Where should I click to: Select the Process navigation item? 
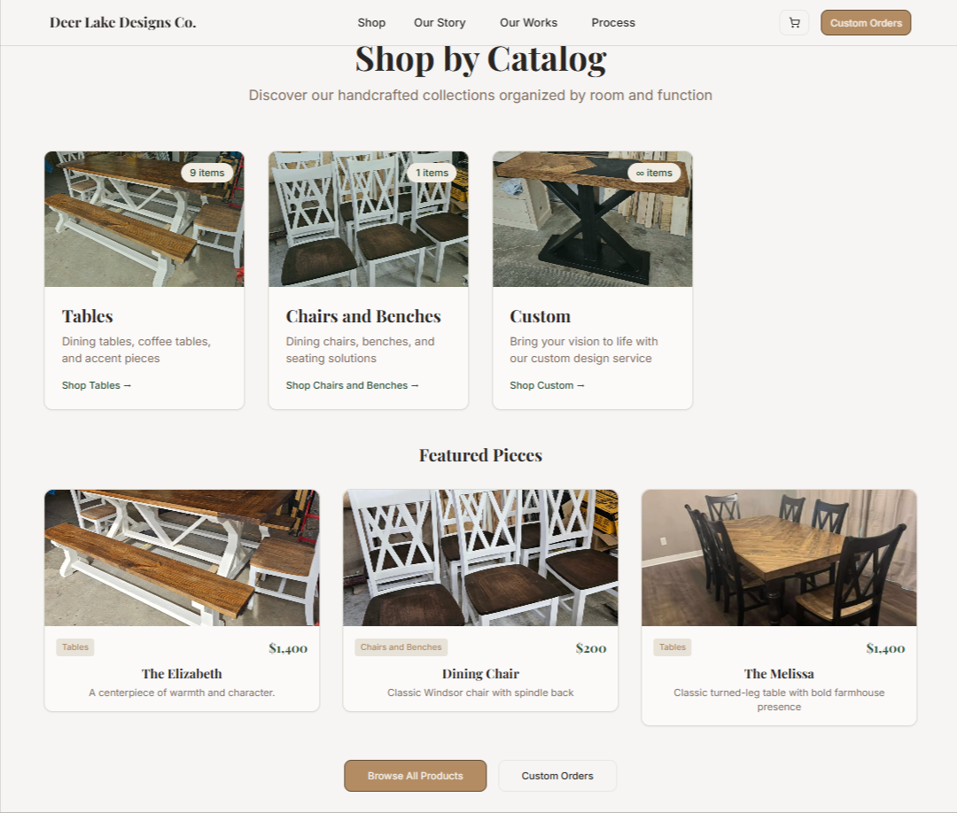click(613, 22)
